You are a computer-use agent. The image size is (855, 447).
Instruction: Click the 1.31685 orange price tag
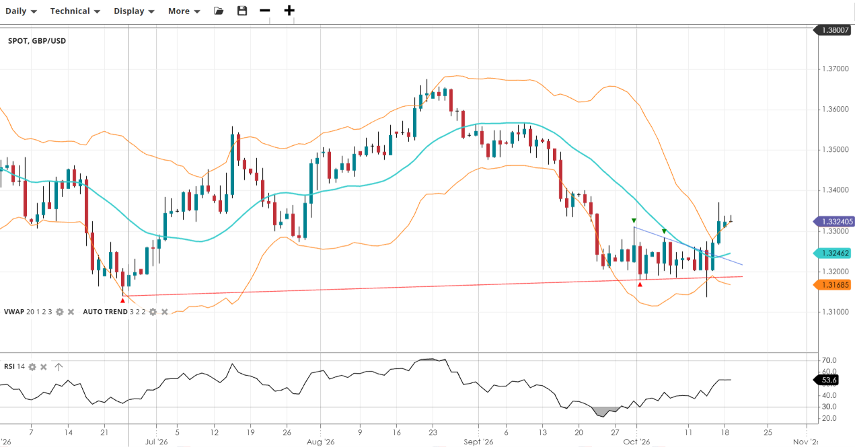click(x=833, y=285)
